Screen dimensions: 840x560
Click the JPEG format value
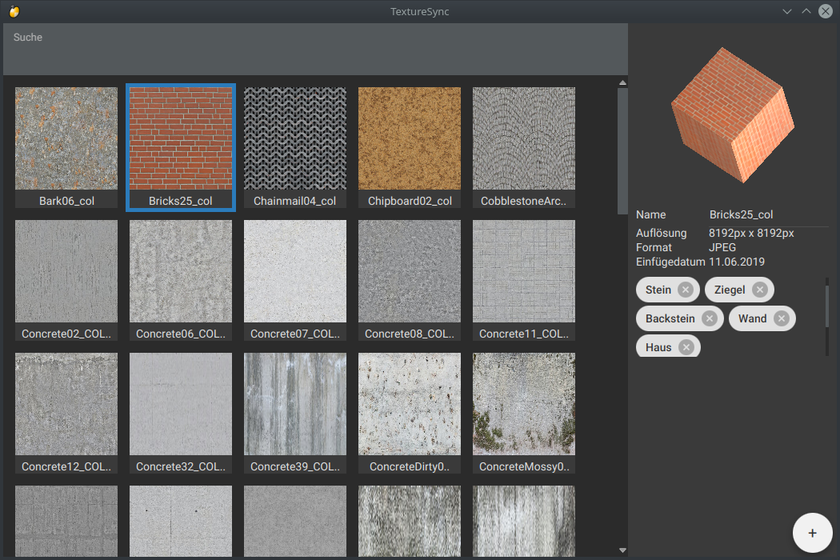pyautogui.click(x=722, y=247)
